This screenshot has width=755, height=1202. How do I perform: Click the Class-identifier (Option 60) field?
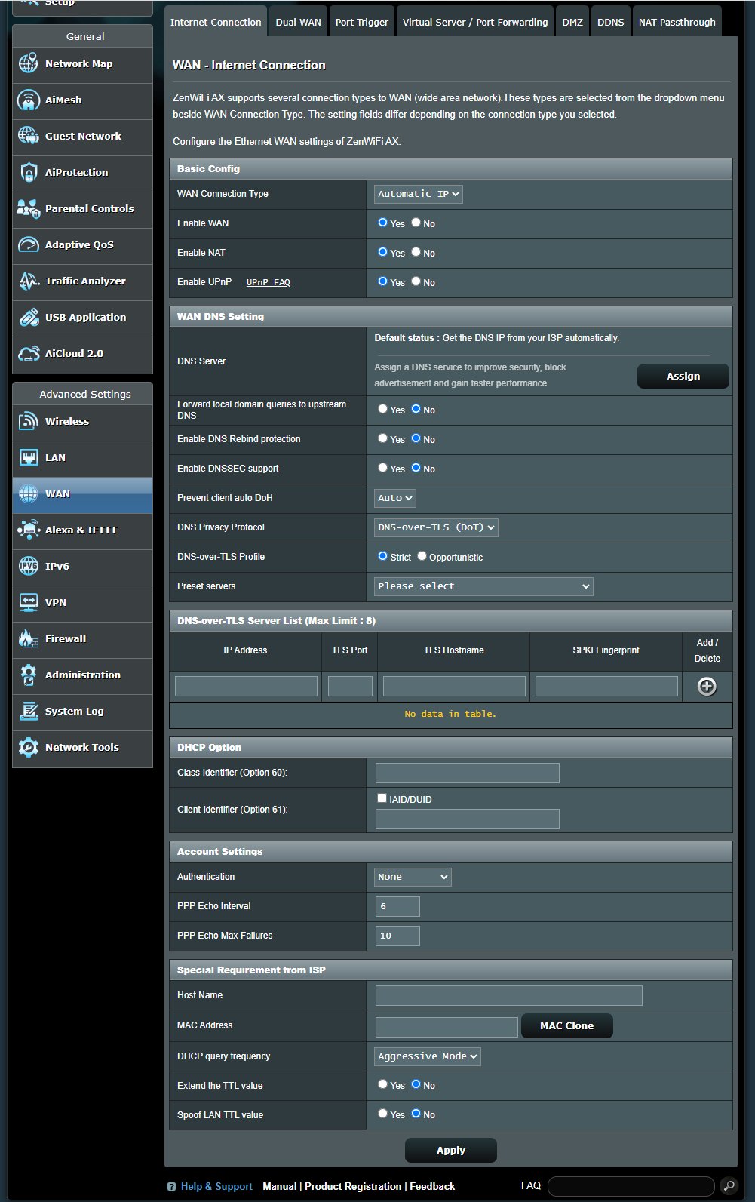(468, 773)
